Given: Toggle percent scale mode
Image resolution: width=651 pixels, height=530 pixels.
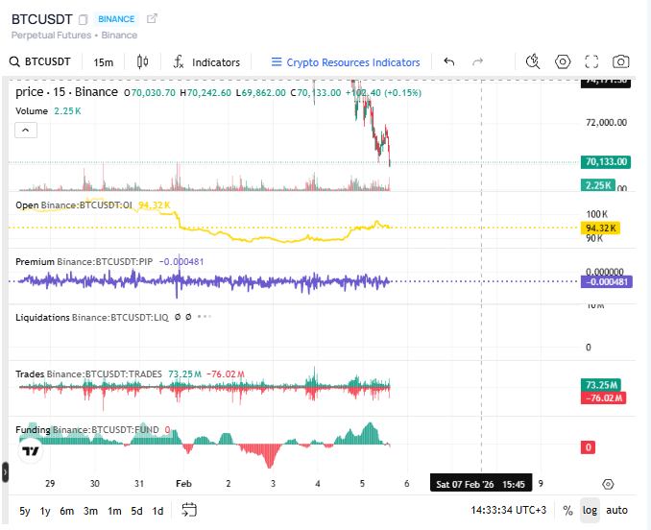Looking at the screenshot, I should (x=567, y=511).
